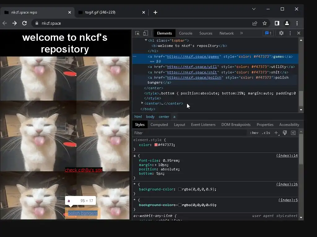The height and width of the screenshot is (237, 317).
Task: Open the DevTools three-dot customize menu
Action: 290,33
